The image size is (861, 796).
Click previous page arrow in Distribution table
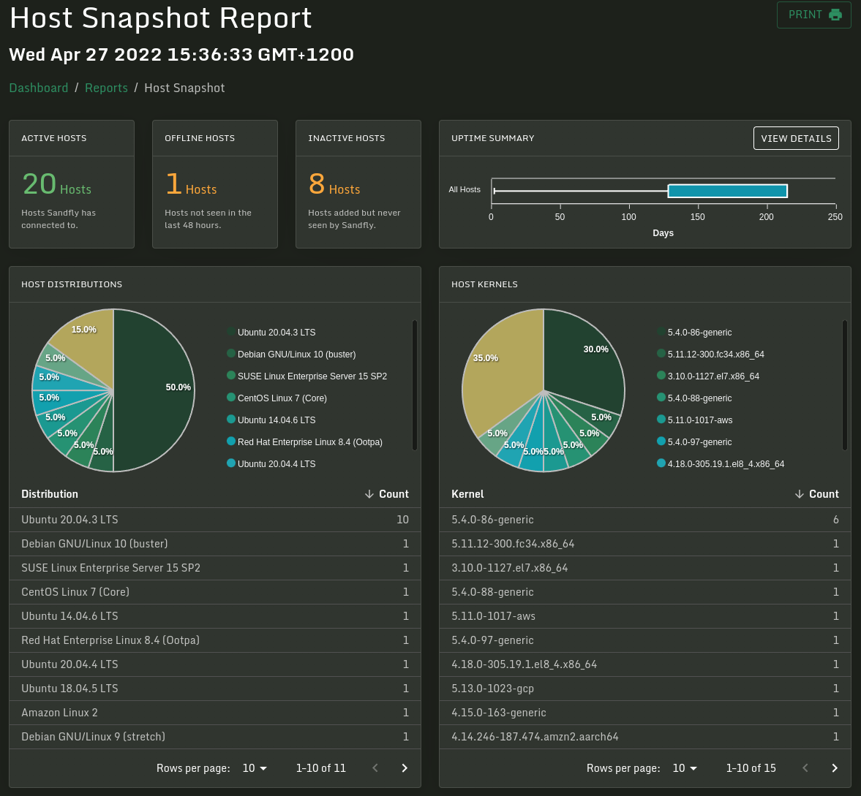click(375, 768)
